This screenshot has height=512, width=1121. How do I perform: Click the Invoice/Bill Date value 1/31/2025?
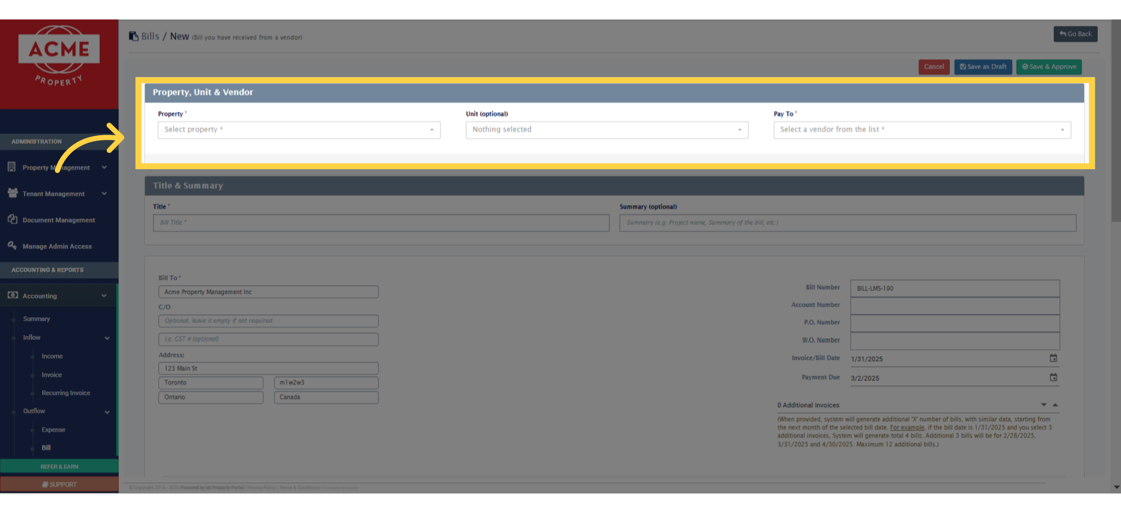[867, 359]
